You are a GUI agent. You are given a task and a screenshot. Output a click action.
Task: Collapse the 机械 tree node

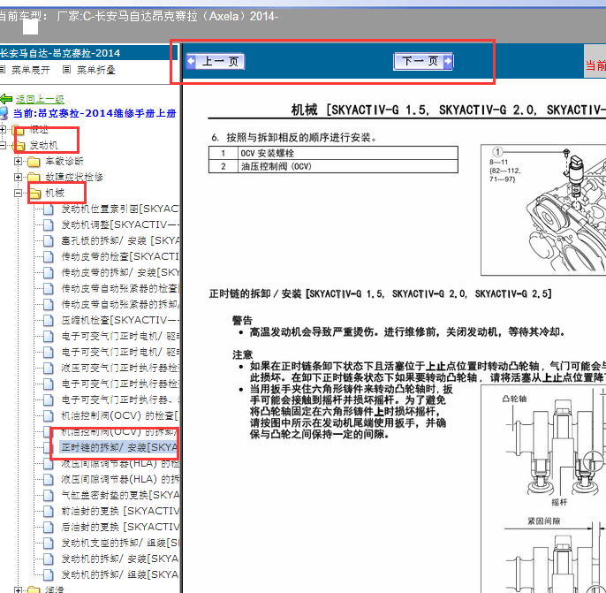pyautogui.click(x=18, y=193)
